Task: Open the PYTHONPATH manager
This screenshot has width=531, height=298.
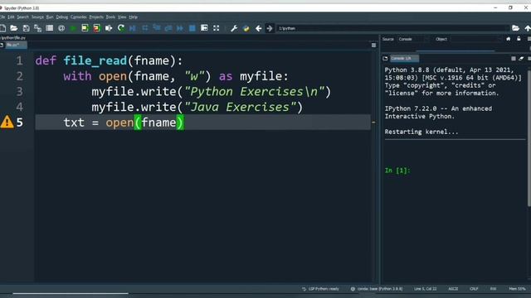Action: pyautogui.click(x=246, y=28)
